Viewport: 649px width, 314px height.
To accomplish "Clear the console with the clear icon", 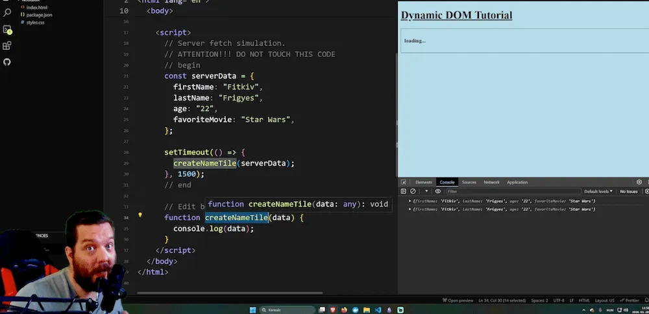I will (413, 191).
